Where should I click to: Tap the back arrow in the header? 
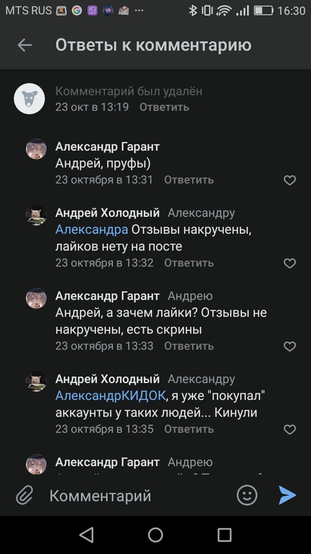pos(25,45)
